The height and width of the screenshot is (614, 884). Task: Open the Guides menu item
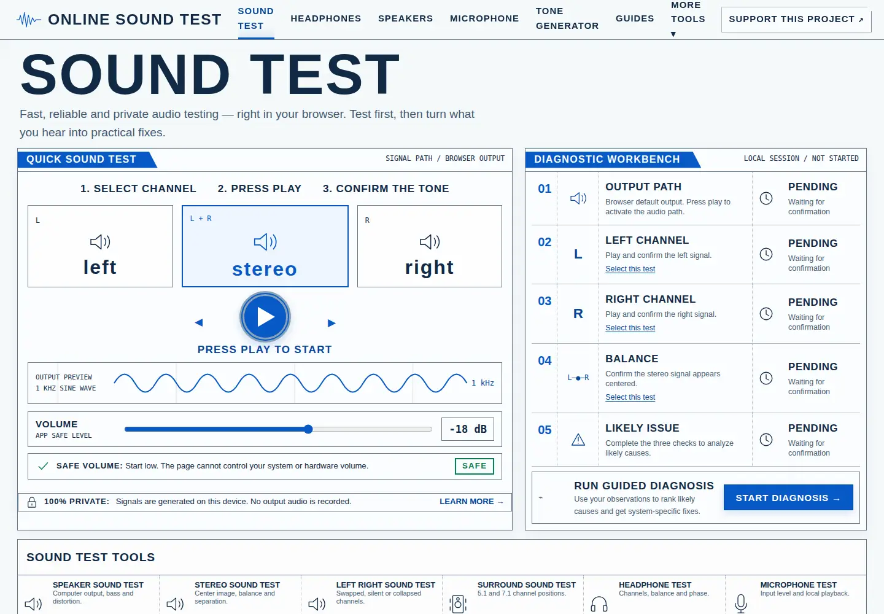(x=635, y=18)
